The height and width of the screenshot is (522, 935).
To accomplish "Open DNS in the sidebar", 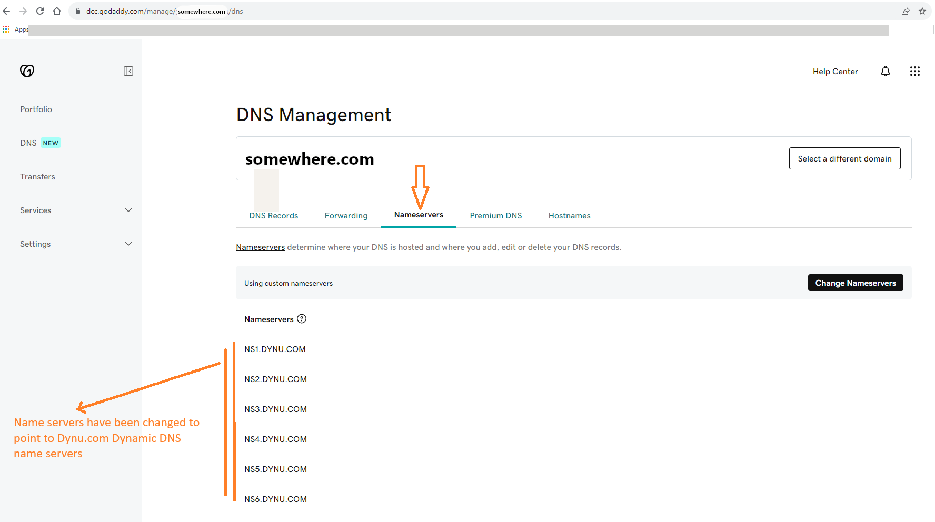I will click(28, 143).
